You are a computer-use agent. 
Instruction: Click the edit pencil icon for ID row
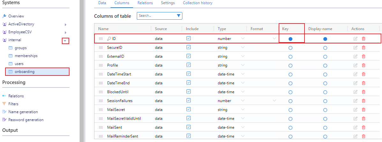click(x=356, y=39)
